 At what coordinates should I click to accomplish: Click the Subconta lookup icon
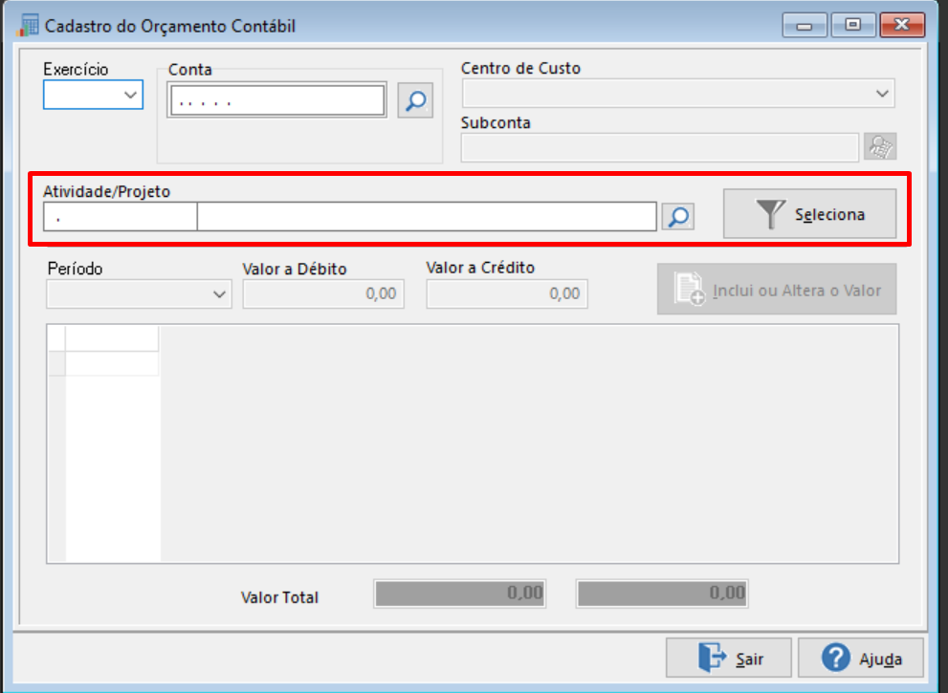(x=880, y=147)
